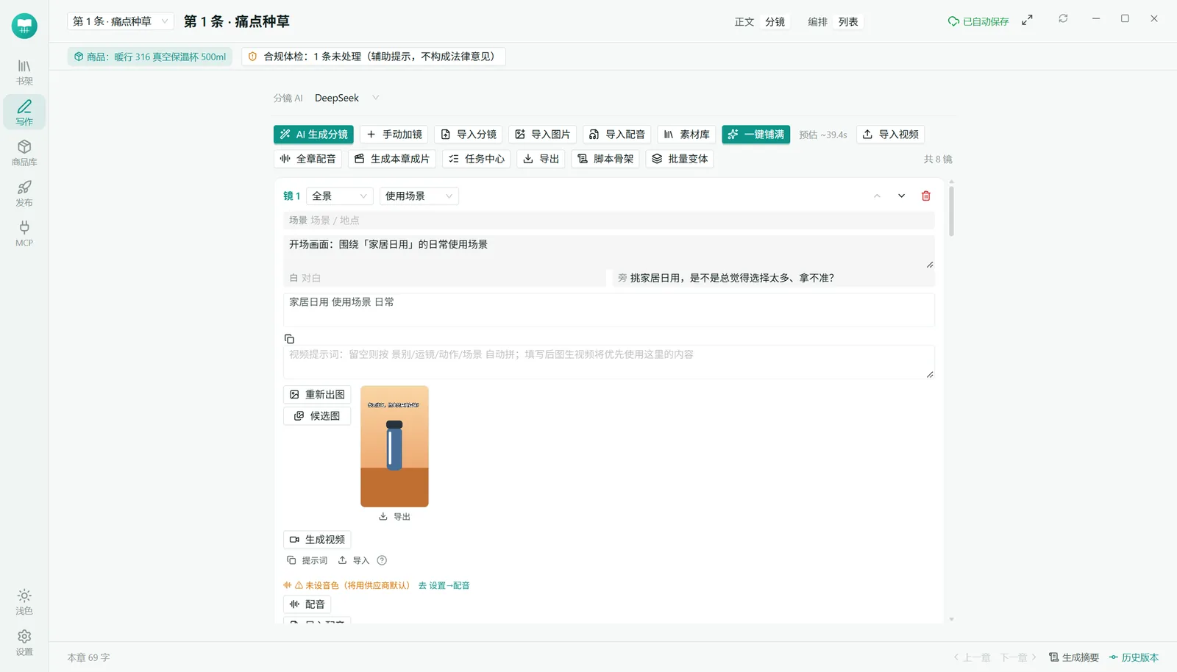Open the 设置 settings gear icon
The height and width of the screenshot is (672, 1177).
point(24,642)
